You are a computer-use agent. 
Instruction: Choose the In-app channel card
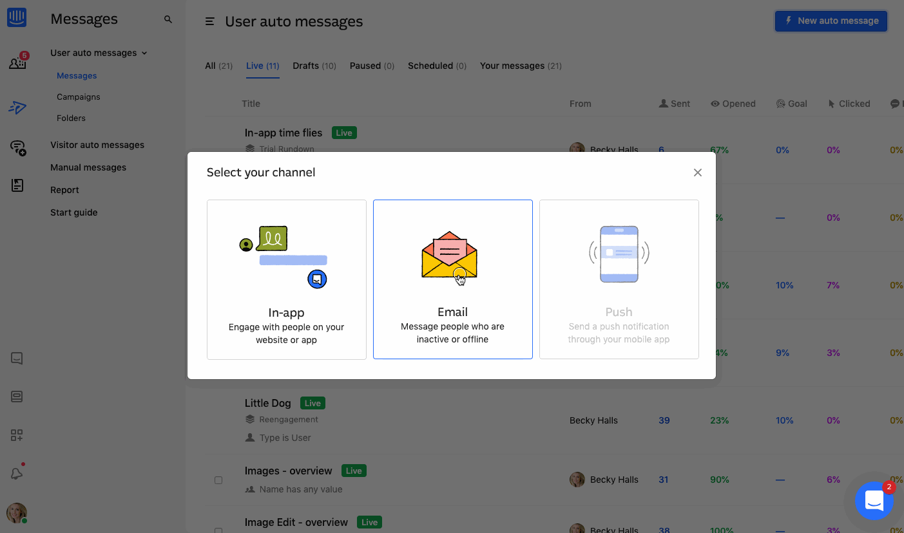(286, 279)
